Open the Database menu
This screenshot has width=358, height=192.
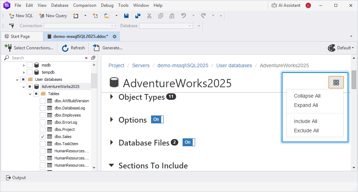click(x=60, y=5)
